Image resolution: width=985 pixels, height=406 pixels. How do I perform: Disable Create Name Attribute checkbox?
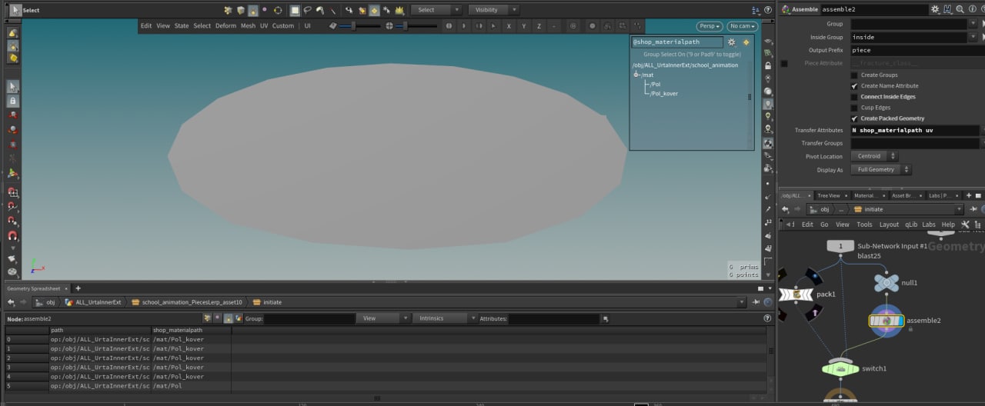pyautogui.click(x=854, y=86)
